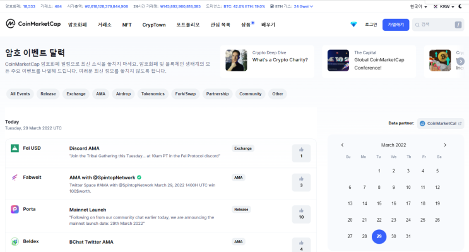This screenshot has width=469, height=252.
Task: Open the CrypTown menu
Action: click(154, 25)
